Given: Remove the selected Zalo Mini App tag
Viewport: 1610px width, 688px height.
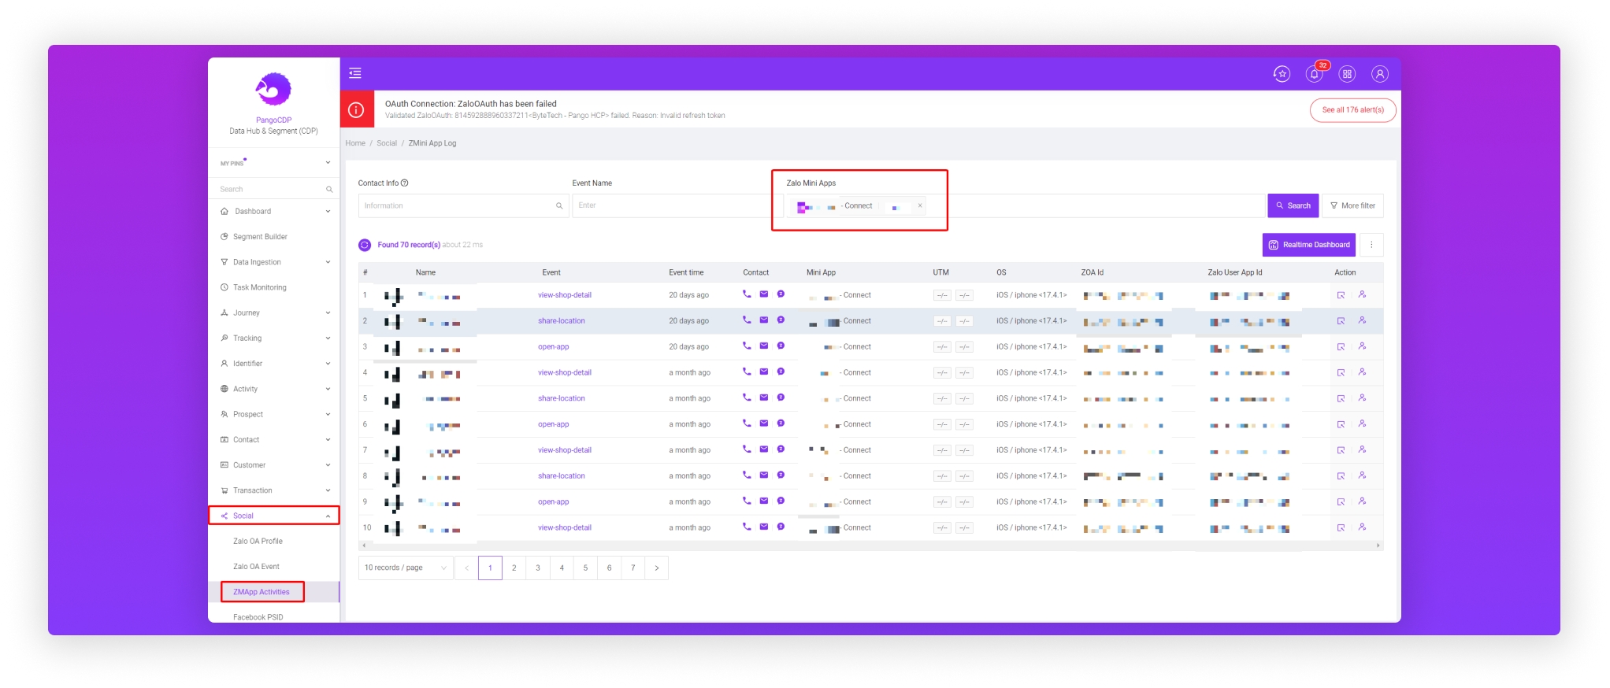Looking at the screenshot, I should tap(919, 206).
